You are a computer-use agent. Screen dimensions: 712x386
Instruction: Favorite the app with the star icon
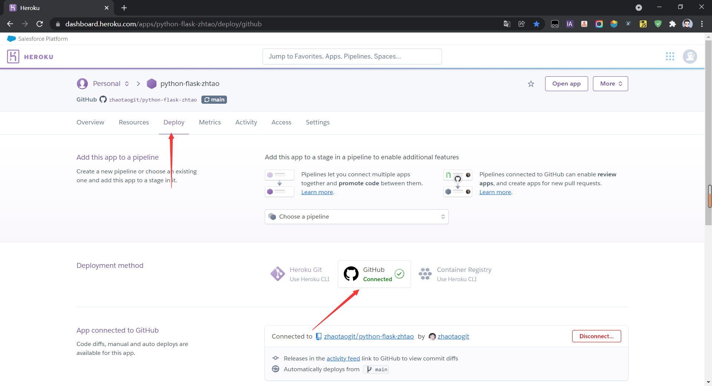[x=531, y=84]
